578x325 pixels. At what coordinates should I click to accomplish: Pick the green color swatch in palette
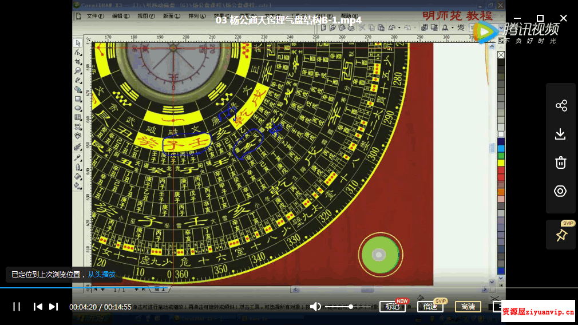point(501,156)
